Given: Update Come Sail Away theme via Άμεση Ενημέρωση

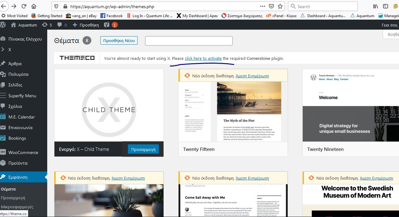Looking at the screenshot, I should coord(252,178).
